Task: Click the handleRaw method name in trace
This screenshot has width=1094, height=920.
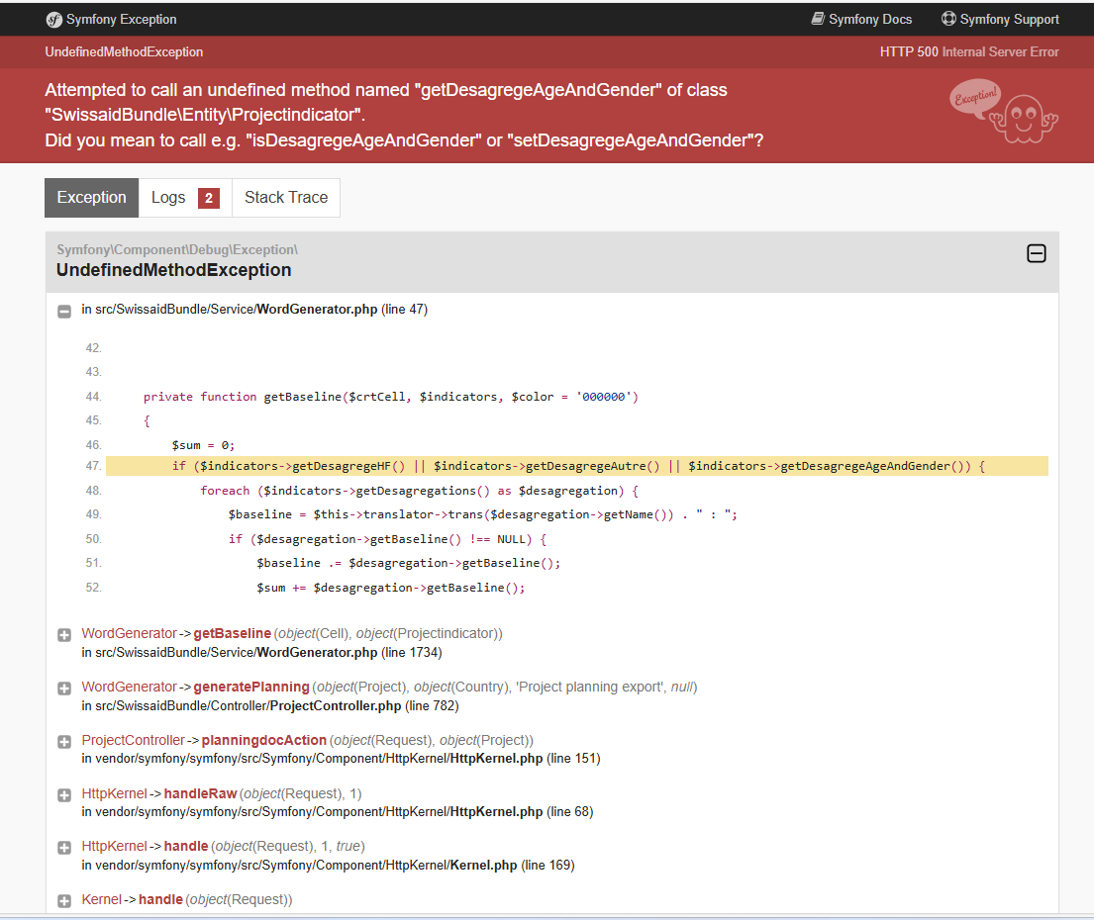Action: click(200, 793)
